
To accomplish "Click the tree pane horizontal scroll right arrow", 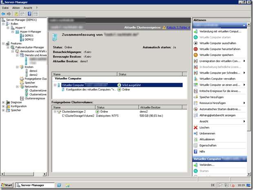I will click(45, 174).
